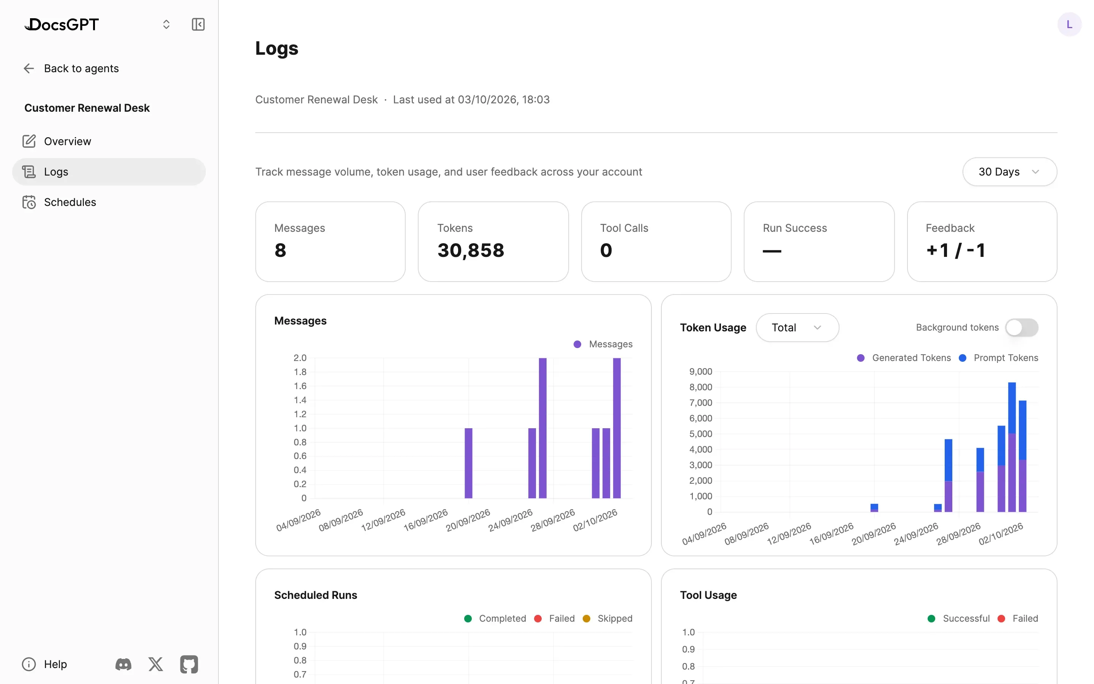
Task: Toggle Background tokens switch
Action: [x=1022, y=328]
